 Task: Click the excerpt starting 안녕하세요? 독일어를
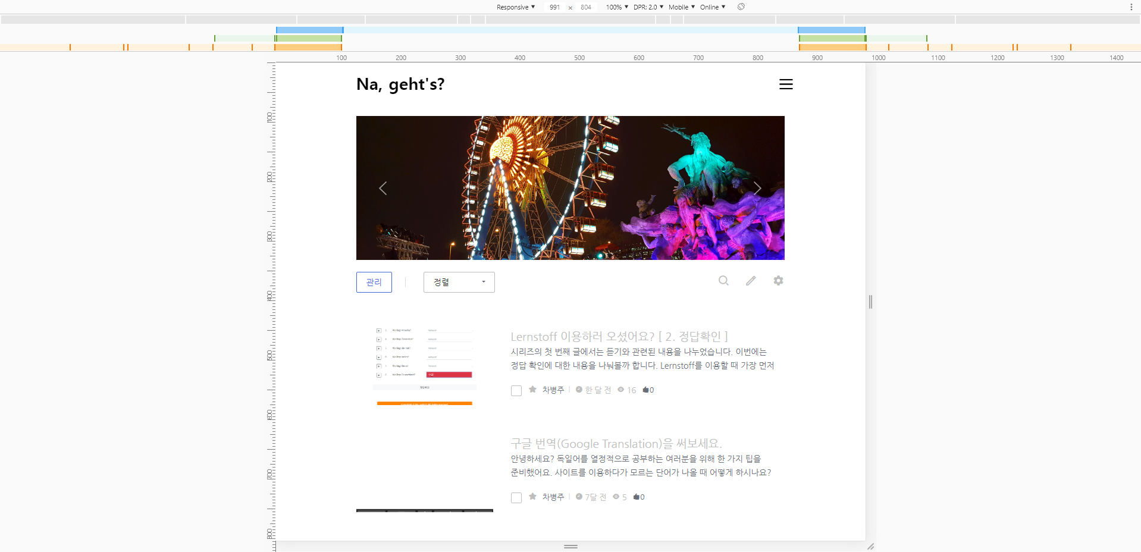(x=641, y=466)
